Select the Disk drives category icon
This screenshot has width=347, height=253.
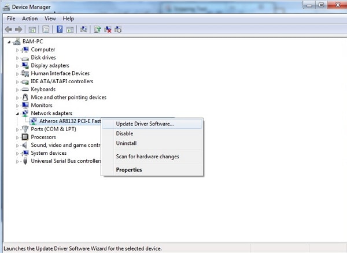(x=25, y=58)
